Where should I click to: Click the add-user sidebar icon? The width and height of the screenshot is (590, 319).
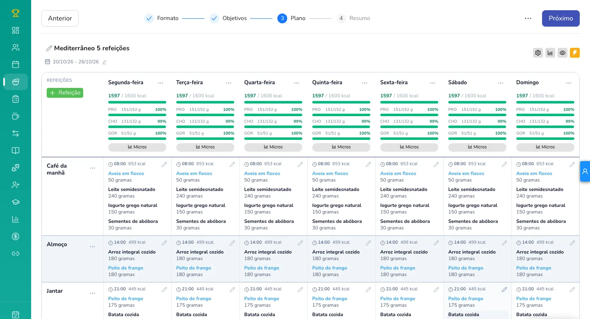coord(16,185)
